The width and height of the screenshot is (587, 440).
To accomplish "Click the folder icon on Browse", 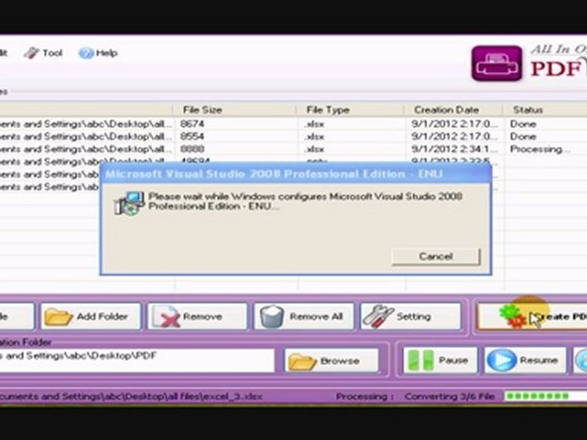I will point(303,361).
